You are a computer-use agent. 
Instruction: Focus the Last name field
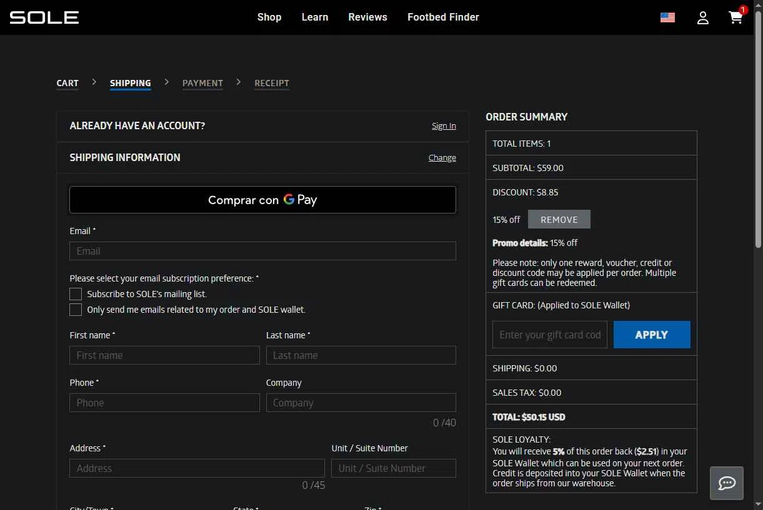click(361, 355)
